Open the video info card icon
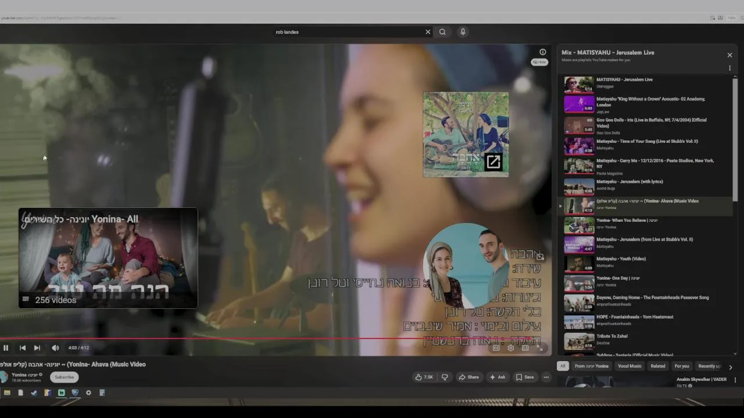 pyautogui.click(x=542, y=52)
